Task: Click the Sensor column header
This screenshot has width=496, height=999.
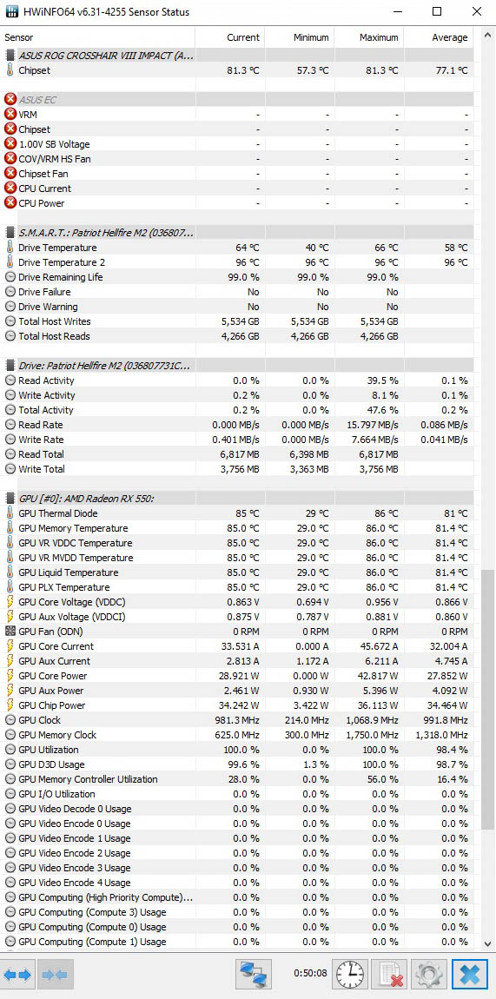Action: click(19, 37)
